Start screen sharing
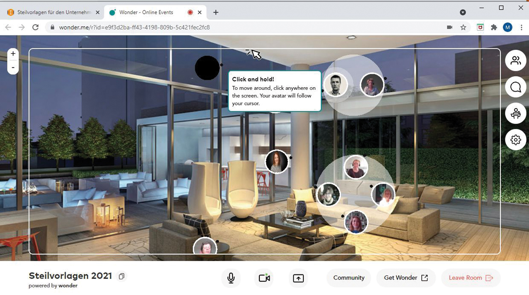The image size is (529, 295). 298,278
